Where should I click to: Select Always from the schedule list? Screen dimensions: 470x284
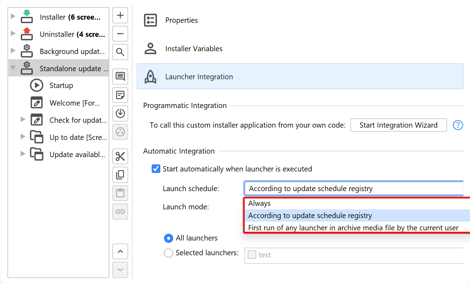259,203
